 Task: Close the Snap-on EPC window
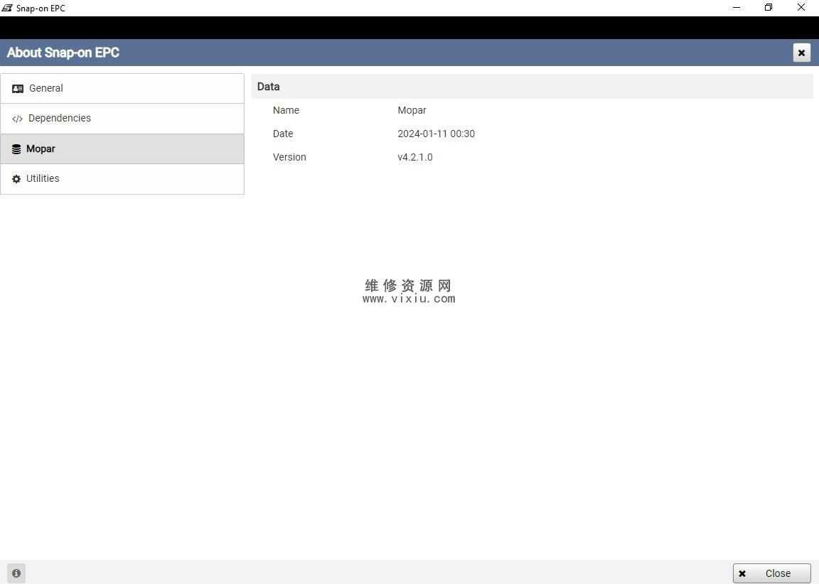point(801,7)
